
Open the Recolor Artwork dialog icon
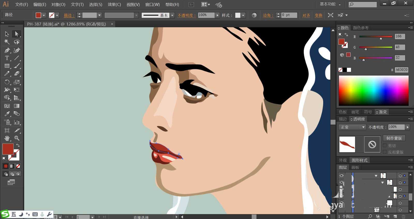click(x=254, y=15)
